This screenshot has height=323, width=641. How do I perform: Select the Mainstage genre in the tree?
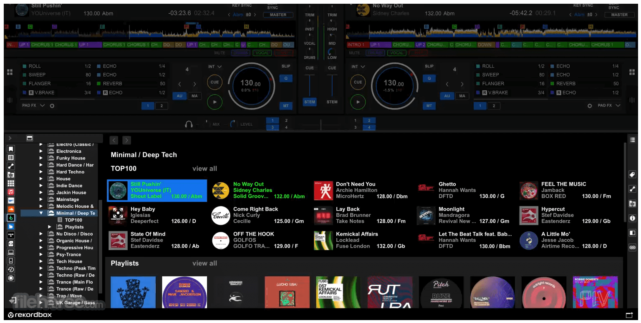pos(68,199)
